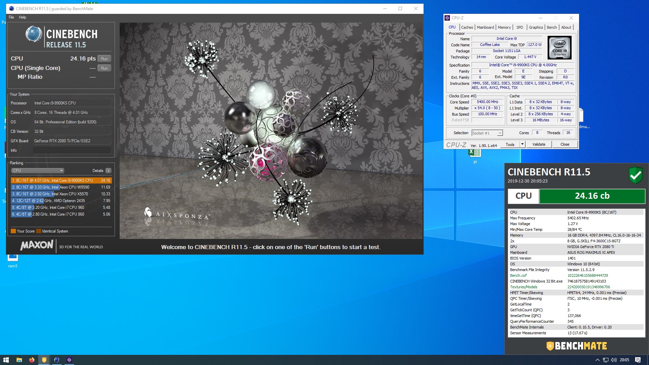Click the Intel Core i9 X-series badge

[559, 48]
